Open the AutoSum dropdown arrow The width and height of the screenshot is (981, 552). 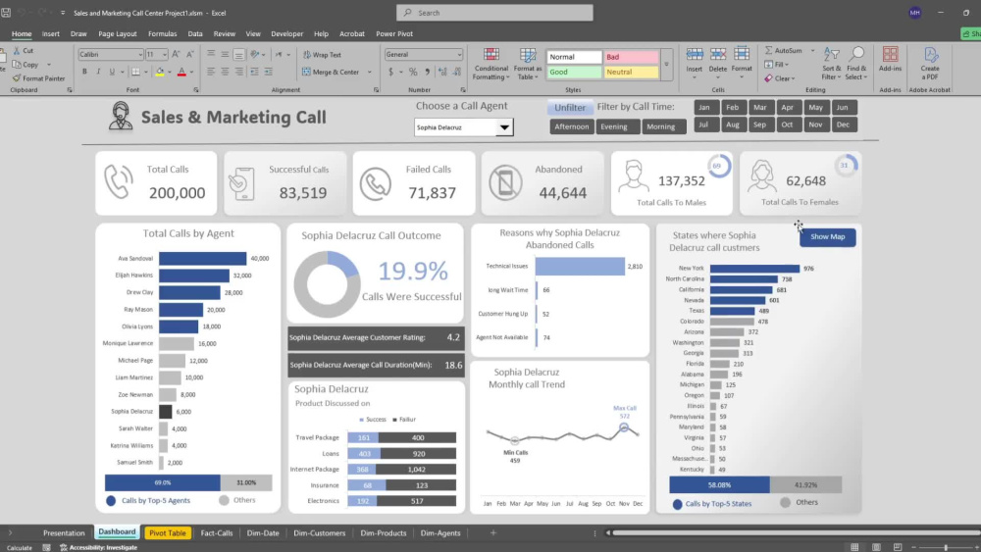tap(812, 51)
